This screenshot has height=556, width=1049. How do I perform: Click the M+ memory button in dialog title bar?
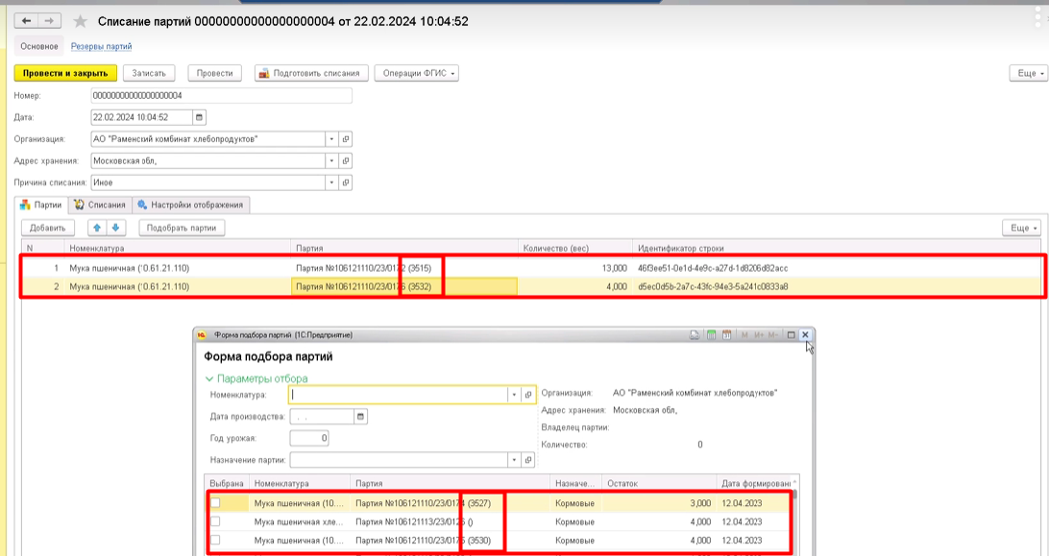(759, 334)
